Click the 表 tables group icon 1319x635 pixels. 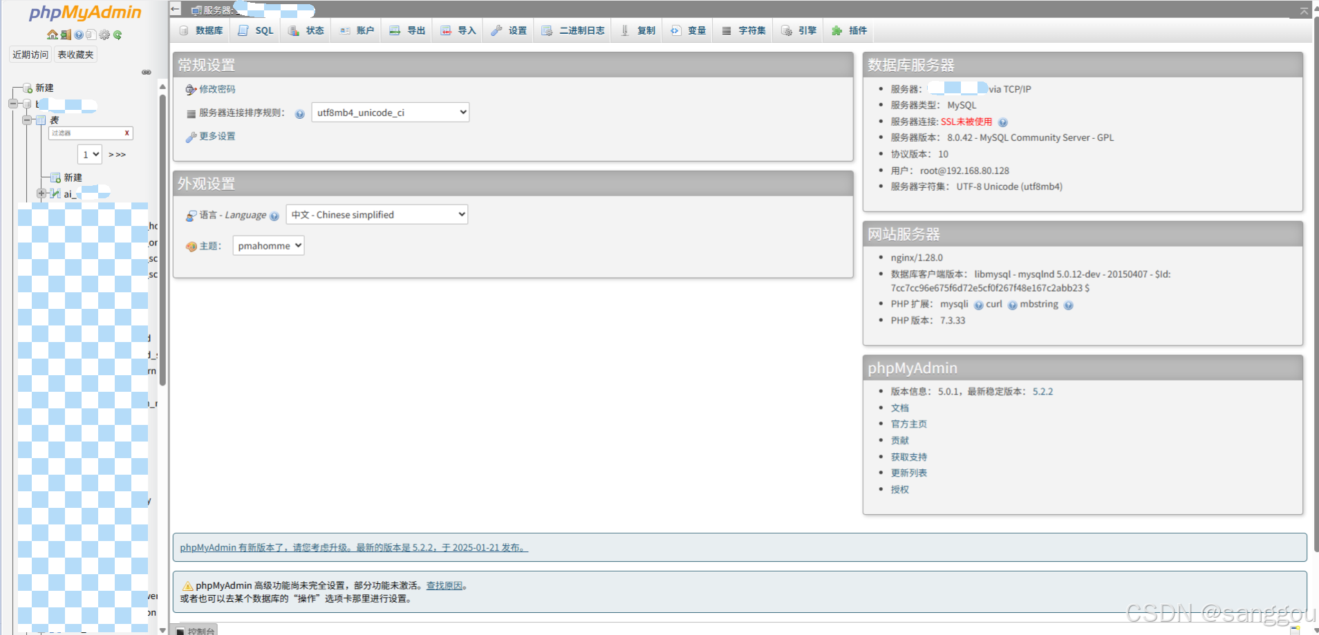tap(41, 120)
